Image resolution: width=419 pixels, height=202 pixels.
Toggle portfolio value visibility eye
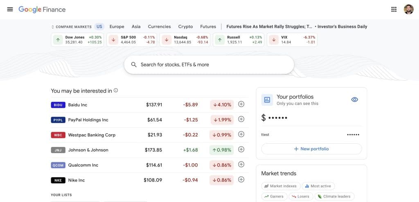pos(355,100)
